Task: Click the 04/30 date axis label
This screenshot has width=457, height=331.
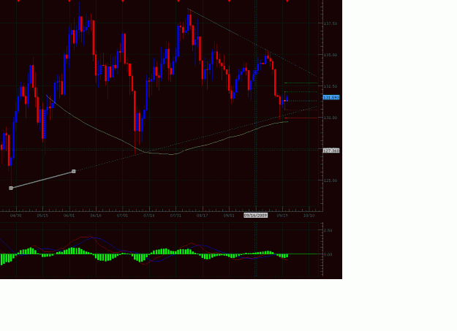Action: tap(16, 216)
